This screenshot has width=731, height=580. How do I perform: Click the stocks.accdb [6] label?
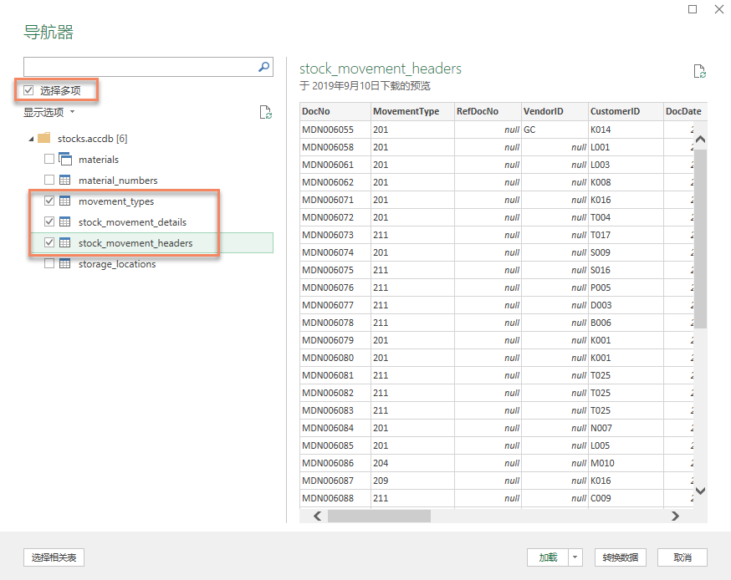pos(92,139)
